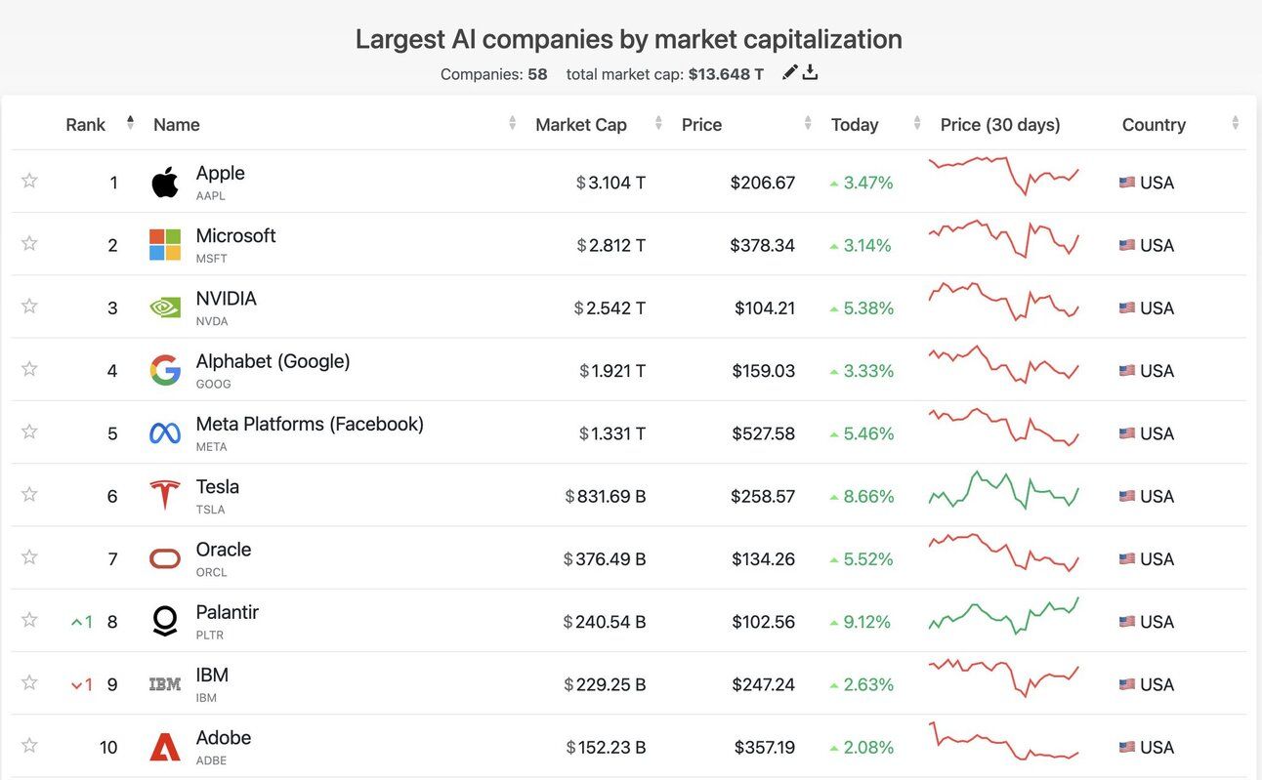The width and height of the screenshot is (1262, 780).
Task: Open the Microsoft company link
Action: (236, 235)
